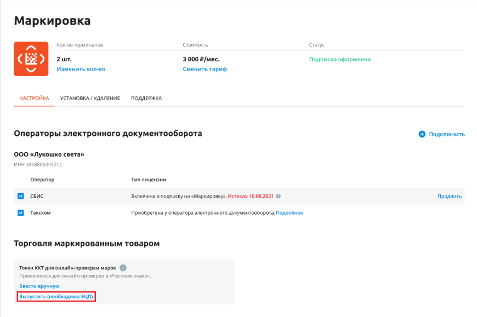Open the Установка / Удаление tab
The image size is (477, 317).
click(x=90, y=99)
